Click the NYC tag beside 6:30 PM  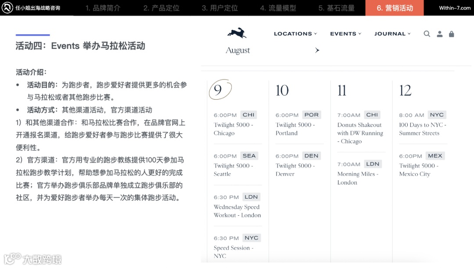[x=251, y=238]
